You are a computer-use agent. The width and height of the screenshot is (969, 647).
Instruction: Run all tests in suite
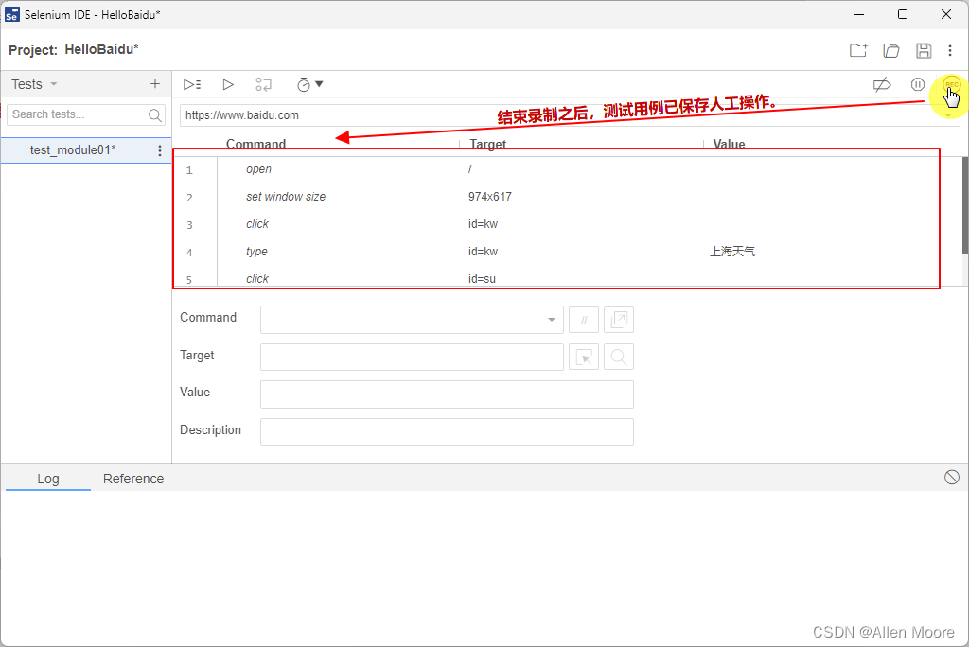coord(192,85)
